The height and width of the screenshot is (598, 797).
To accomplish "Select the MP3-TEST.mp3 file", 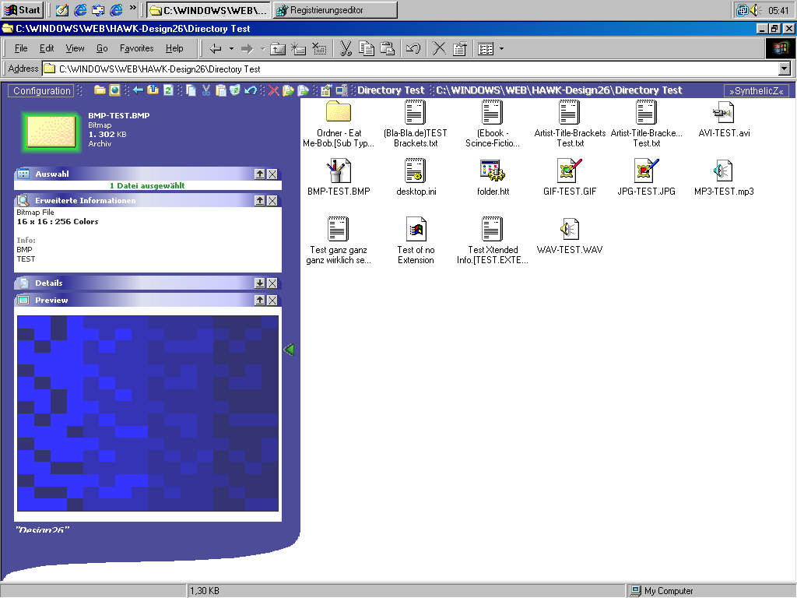I will [724, 178].
